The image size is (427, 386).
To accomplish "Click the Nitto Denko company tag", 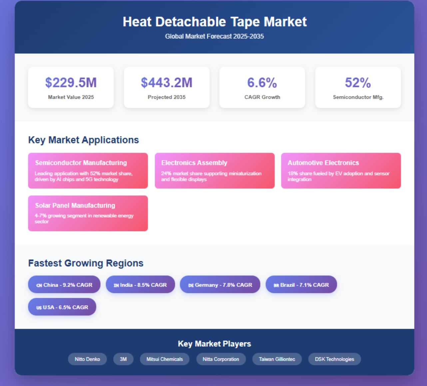I will click(87, 359).
